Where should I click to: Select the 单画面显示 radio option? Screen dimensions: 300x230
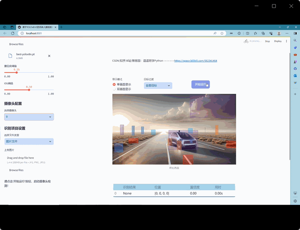click(114, 84)
